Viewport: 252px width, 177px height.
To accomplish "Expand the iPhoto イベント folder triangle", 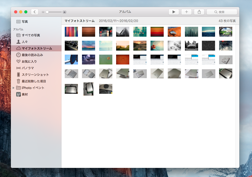I will click(14, 88).
